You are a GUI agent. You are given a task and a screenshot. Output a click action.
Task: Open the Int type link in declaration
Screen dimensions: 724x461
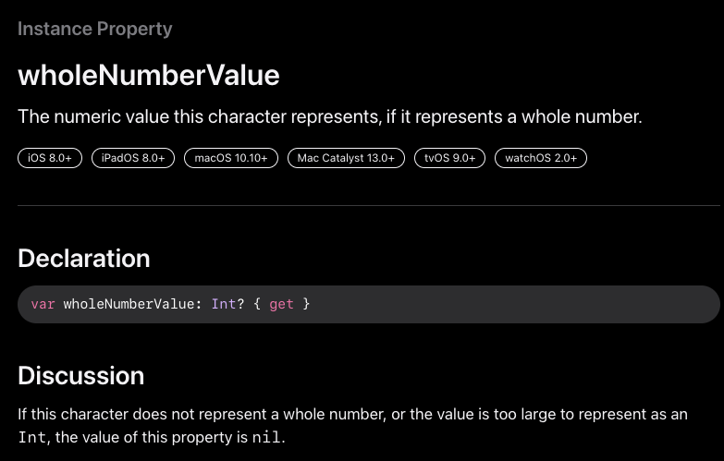224,304
